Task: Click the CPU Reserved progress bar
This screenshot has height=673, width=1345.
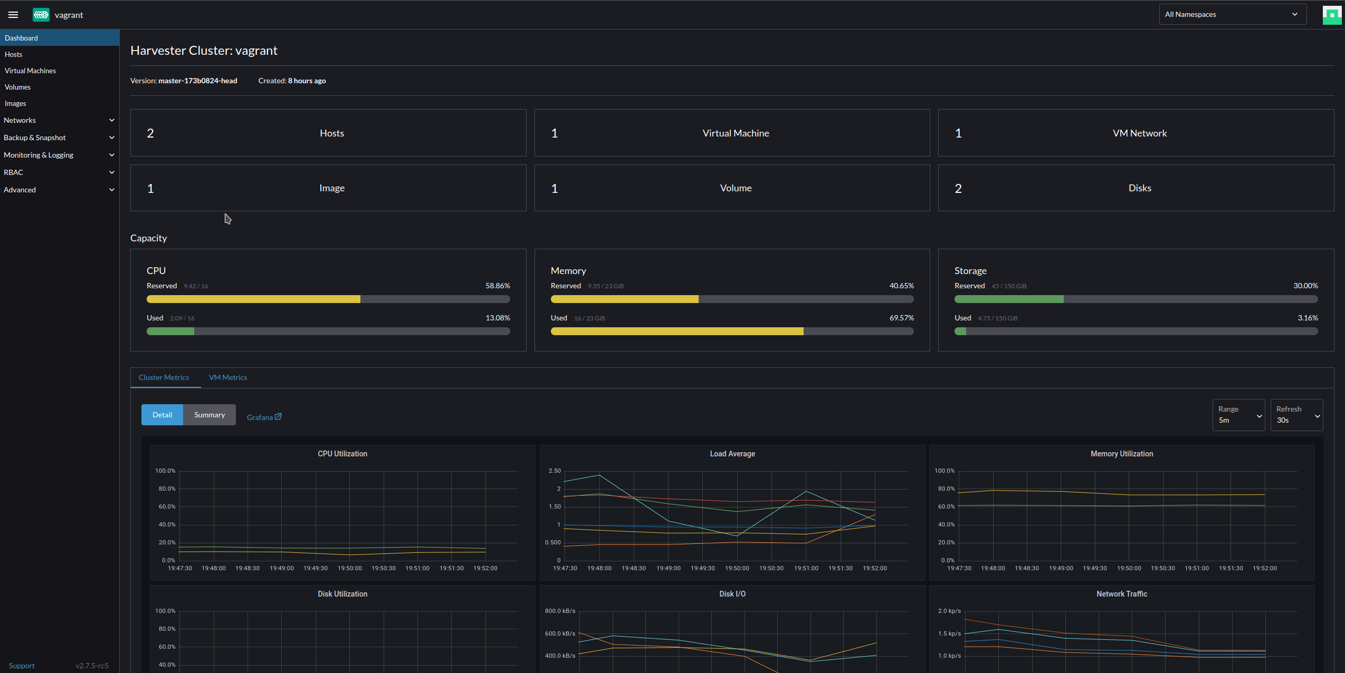Action: pyautogui.click(x=328, y=299)
